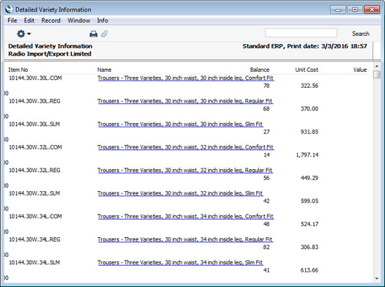Open link for 32 inch leg Comfort Fit trousers

[185, 147]
